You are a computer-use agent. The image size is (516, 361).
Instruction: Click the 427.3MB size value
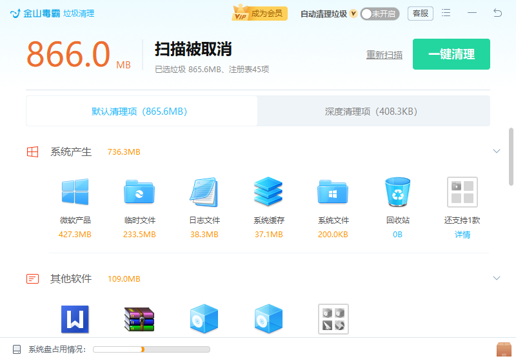pyautogui.click(x=75, y=235)
